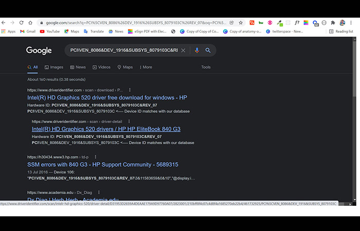This screenshot has width=360, height=231.
Task: Open the 'Copy of anatomy-o...' bookmark
Action: point(242,31)
